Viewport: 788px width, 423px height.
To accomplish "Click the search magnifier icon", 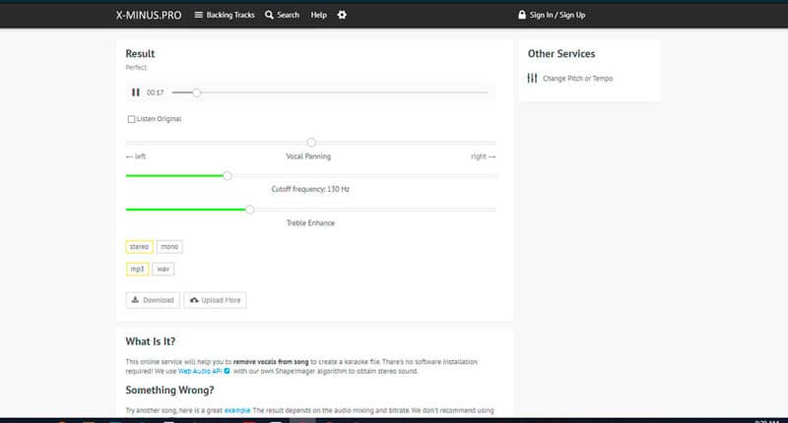I will 269,15.
